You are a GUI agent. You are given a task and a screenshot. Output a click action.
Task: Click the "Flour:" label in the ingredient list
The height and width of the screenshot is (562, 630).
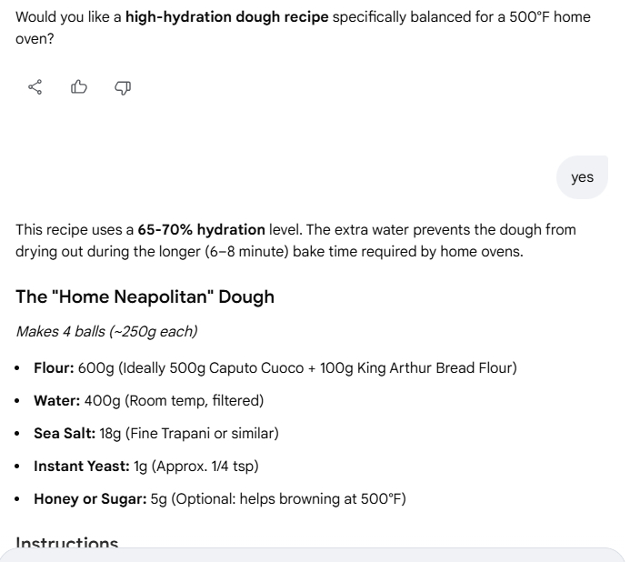54,367
